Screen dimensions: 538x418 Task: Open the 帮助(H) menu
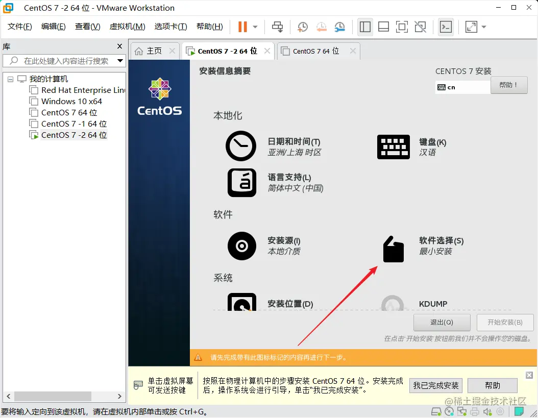210,27
